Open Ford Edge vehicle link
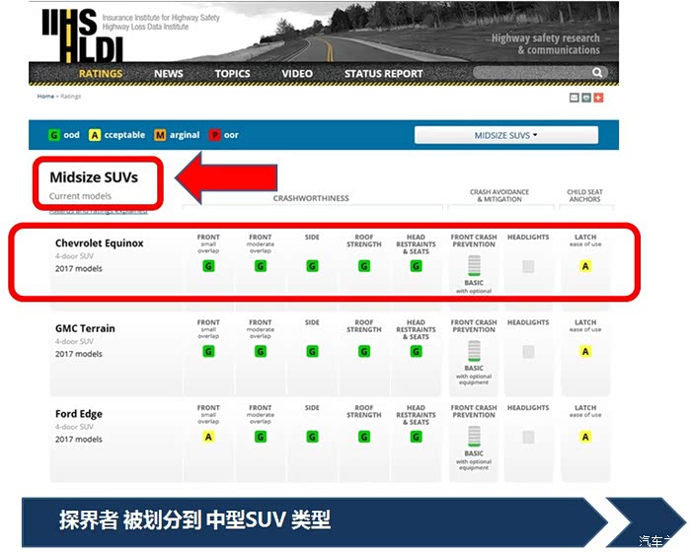 [78, 414]
